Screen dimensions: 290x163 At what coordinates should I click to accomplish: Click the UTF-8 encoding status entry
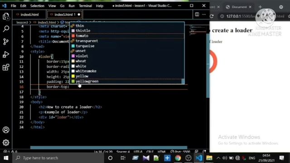coord(138,152)
